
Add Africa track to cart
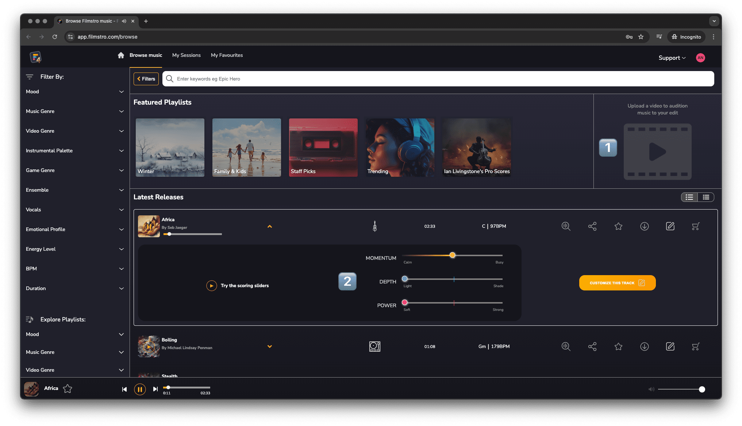[x=696, y=226]
